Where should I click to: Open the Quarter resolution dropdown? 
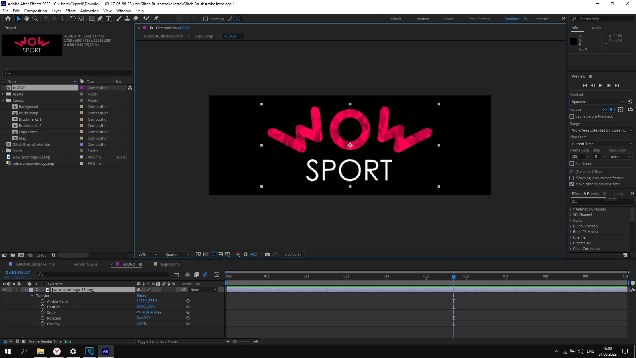(x=177, y=255)
